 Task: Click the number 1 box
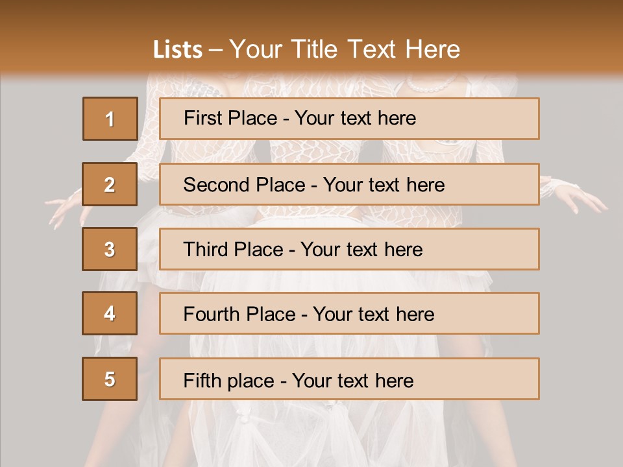click(x=110, y=119)
